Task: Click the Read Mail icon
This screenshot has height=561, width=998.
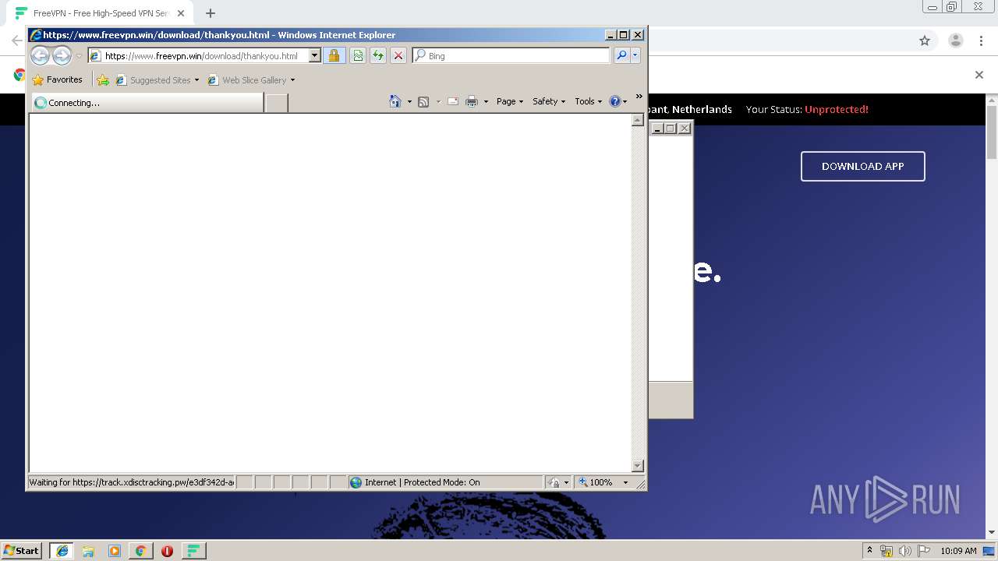Action: (452, 101)
